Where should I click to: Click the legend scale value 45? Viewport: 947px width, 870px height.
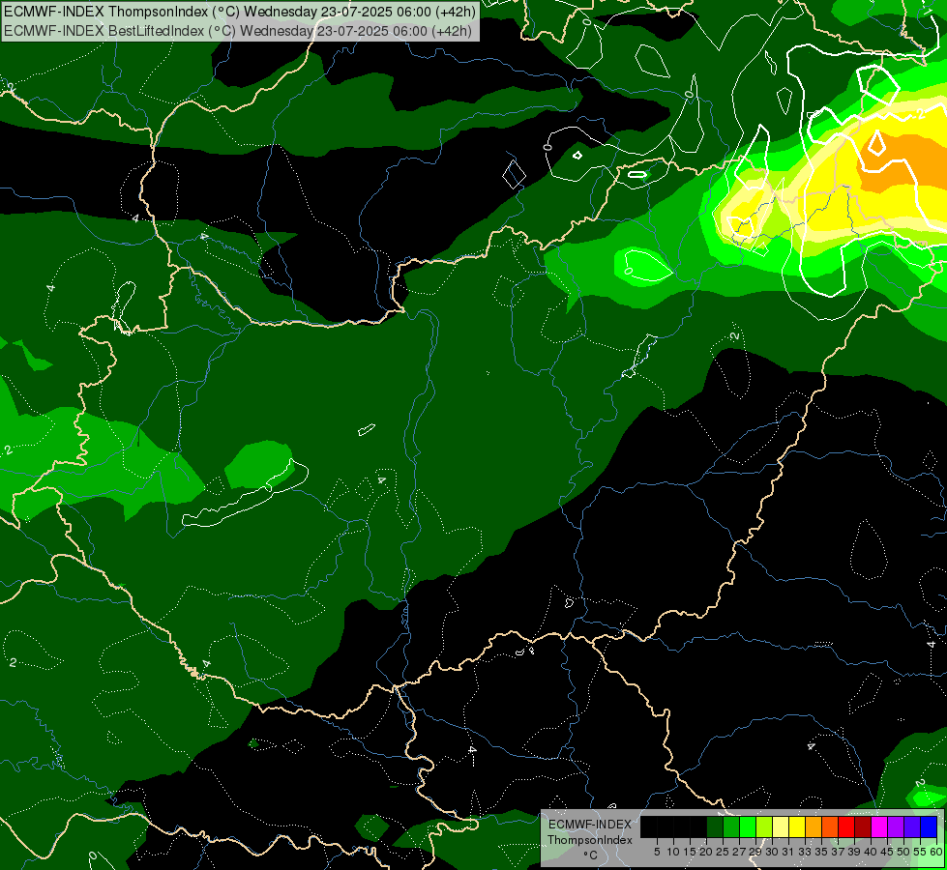click(887, 852)
